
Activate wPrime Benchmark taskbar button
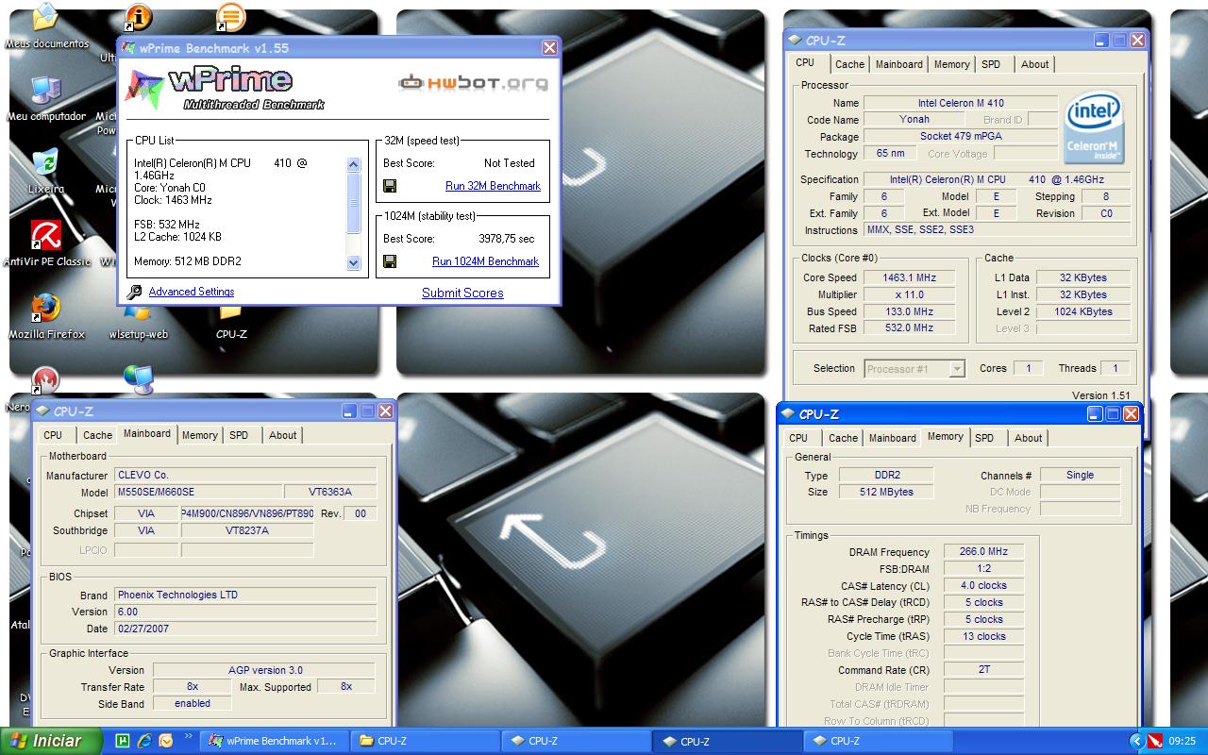[274, 741]
